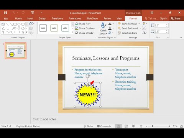Switch to Reading View
Image resolution: width=184 pixels, height=138 pixels.
133,126
